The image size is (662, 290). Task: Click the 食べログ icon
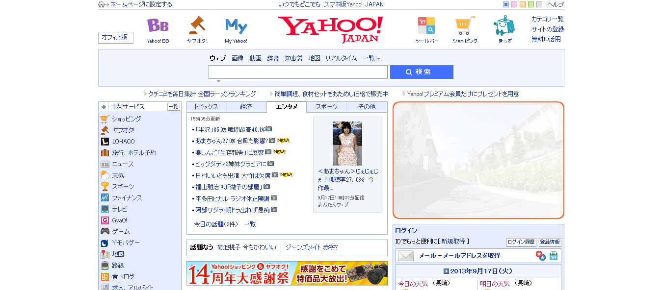[105, 277]
